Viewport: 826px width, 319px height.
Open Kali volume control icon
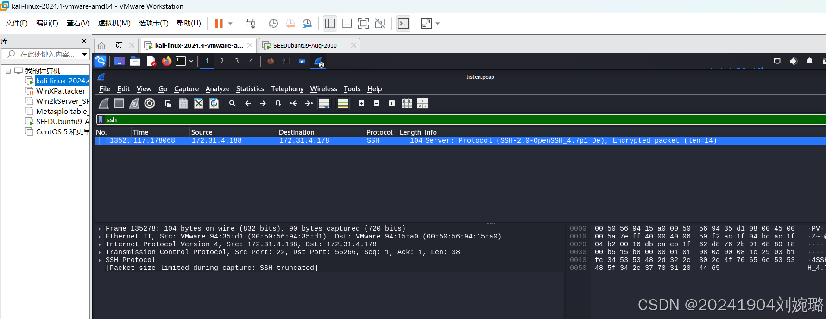tap(794, 61)
